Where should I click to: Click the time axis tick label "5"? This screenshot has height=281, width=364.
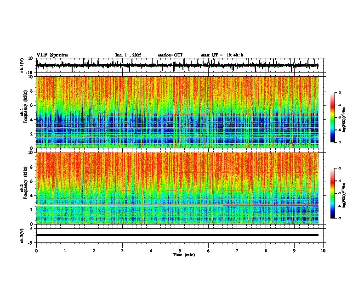coord(180,251)
